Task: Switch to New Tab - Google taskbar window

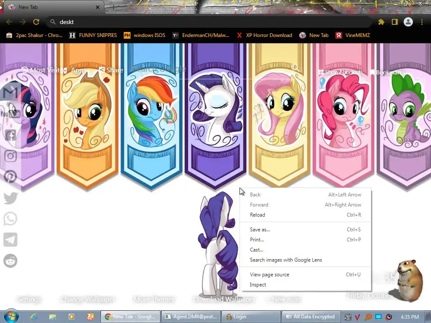Action: tap(130, 317)
